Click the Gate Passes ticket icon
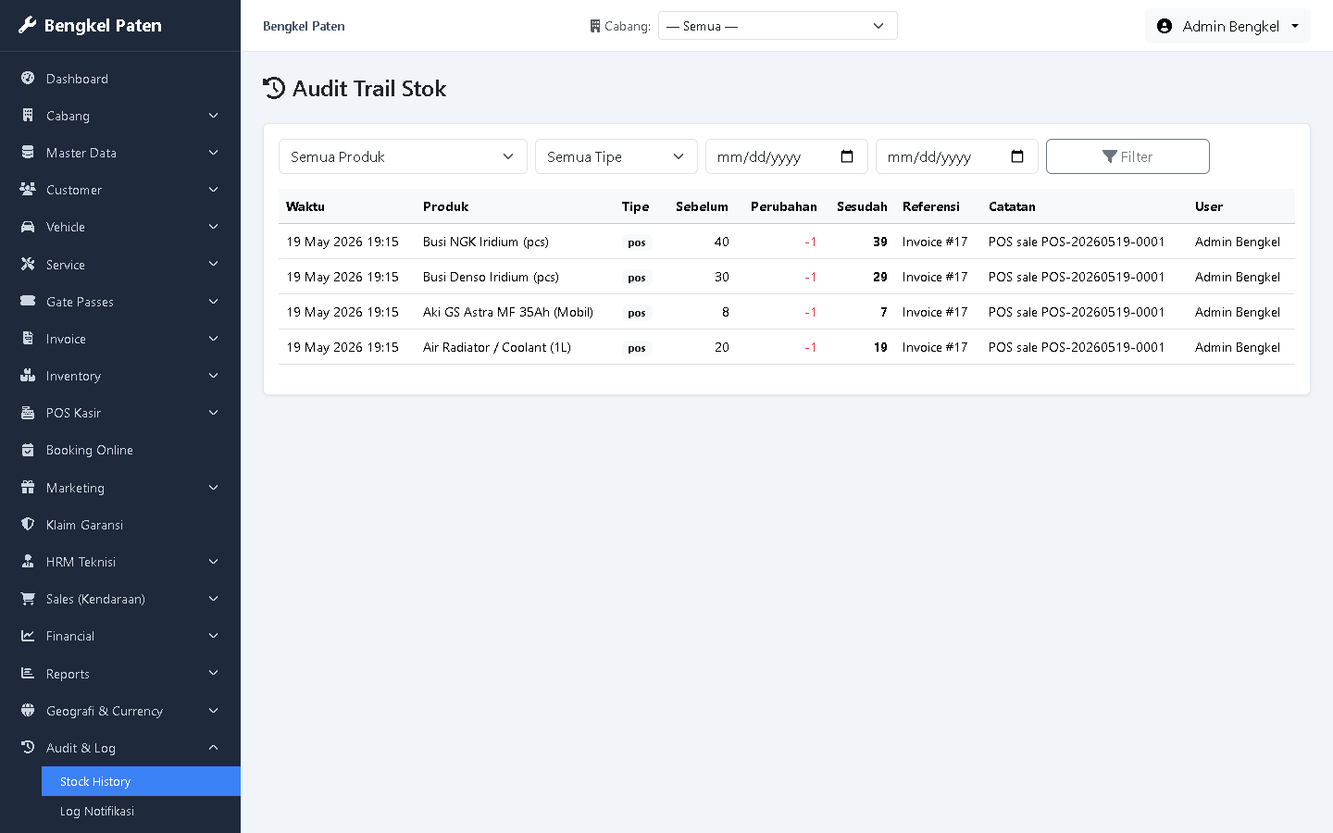 pos(28,301)
